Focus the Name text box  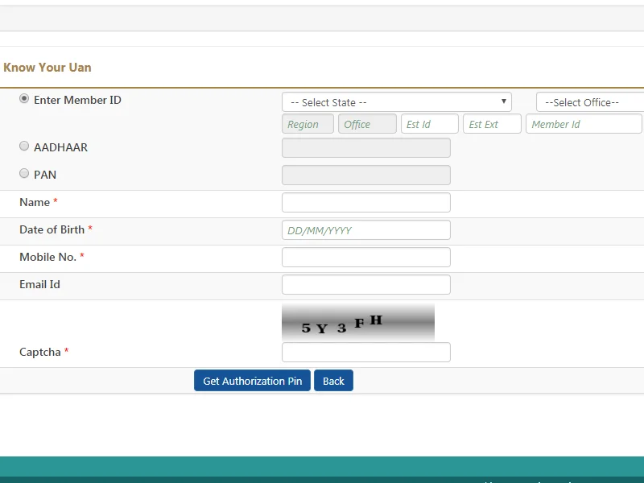tap(366, 203)
